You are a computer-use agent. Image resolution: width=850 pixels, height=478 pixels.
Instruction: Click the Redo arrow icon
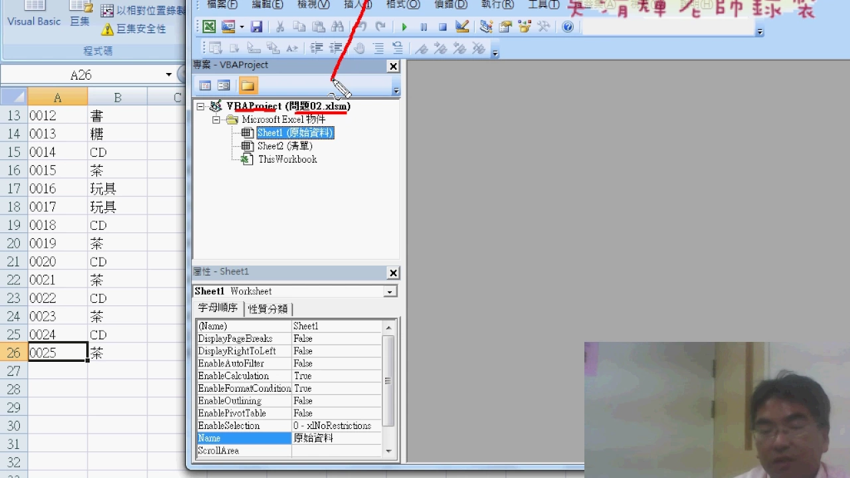[381, 27]
